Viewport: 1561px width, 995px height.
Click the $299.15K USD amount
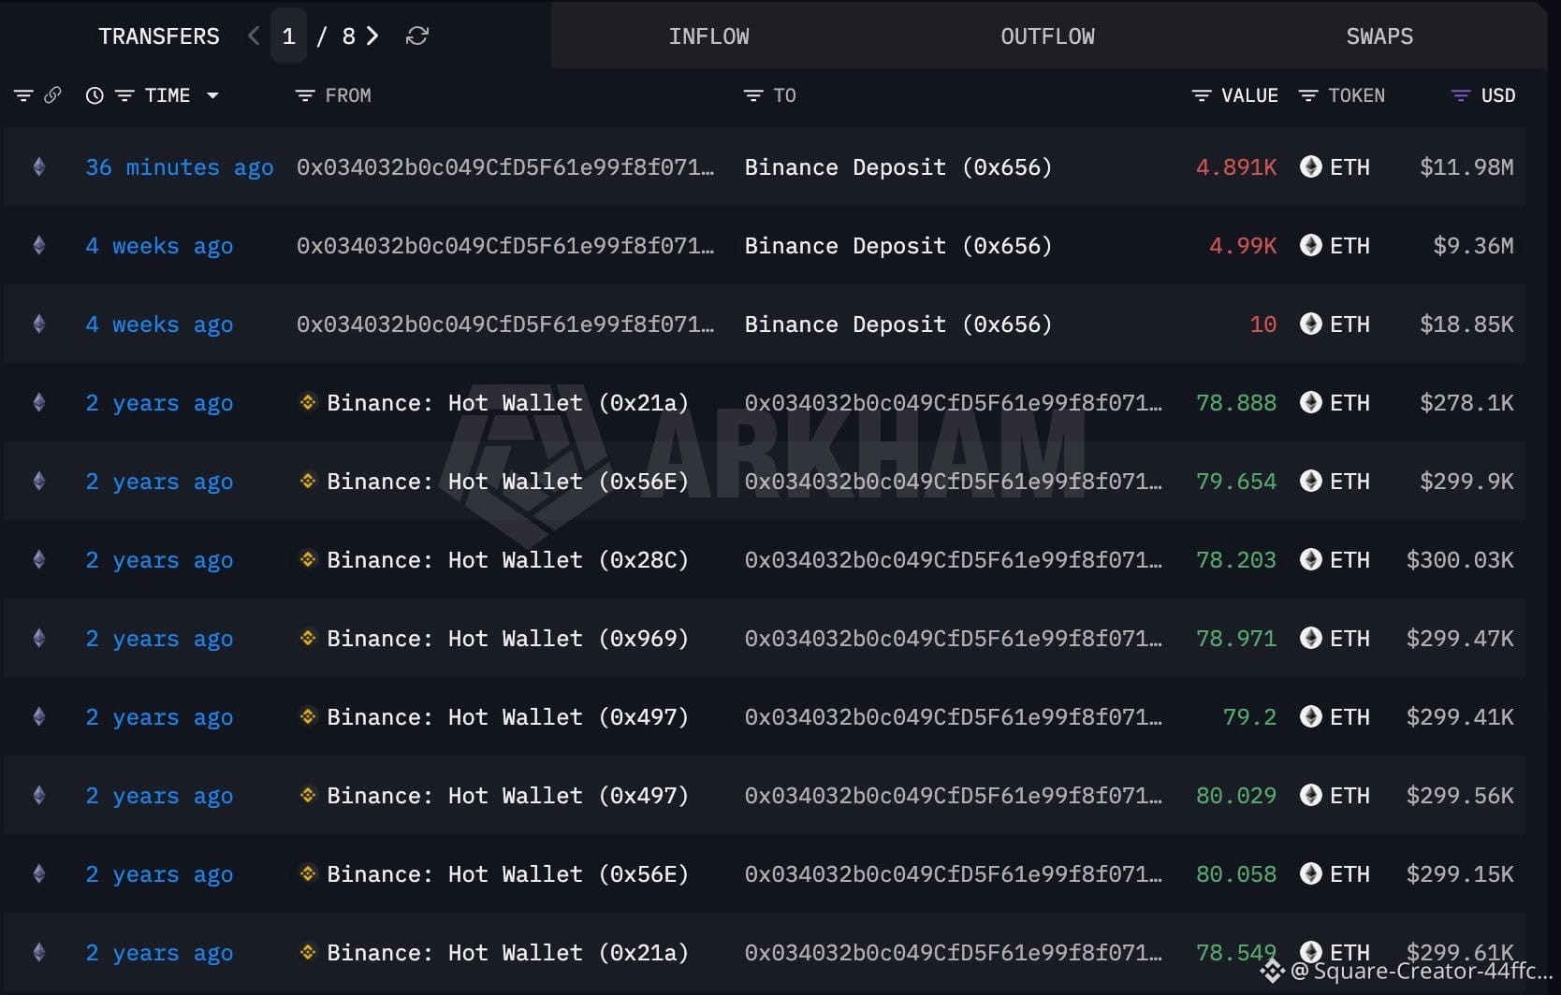coord(1460,874)
